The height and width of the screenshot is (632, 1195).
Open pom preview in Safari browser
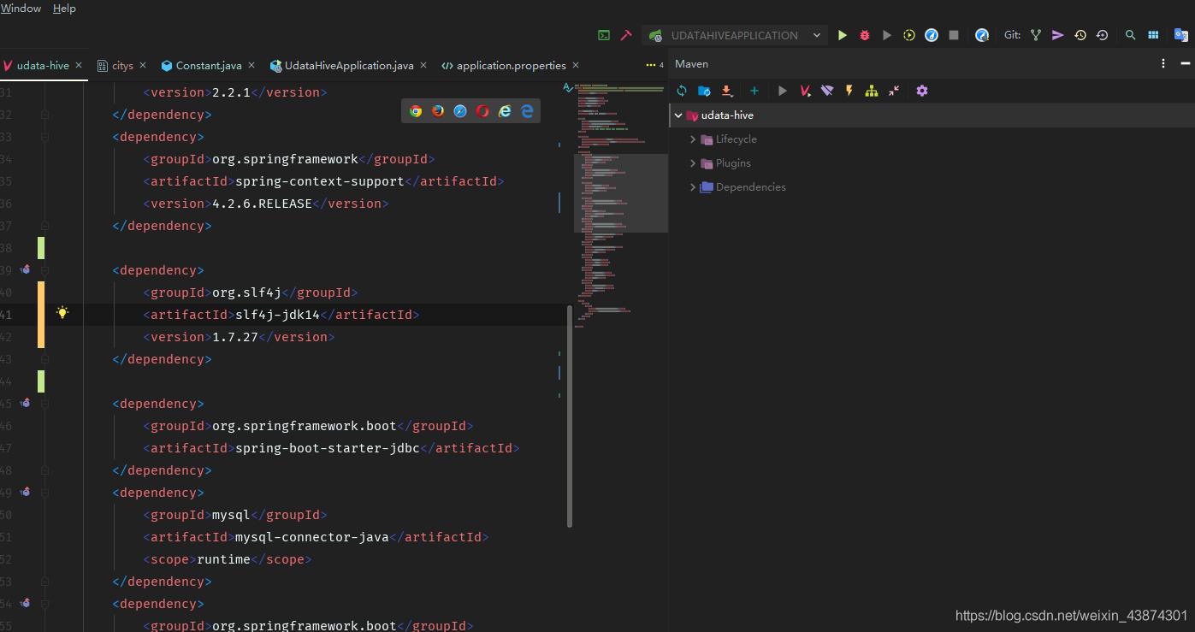(x=460, y=111)
